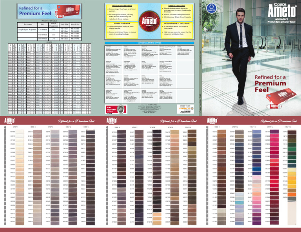The image size is (301, 232).
Task: Click the 'BLACK' shade label in Strip 8
Action: (x=149, y=210)
